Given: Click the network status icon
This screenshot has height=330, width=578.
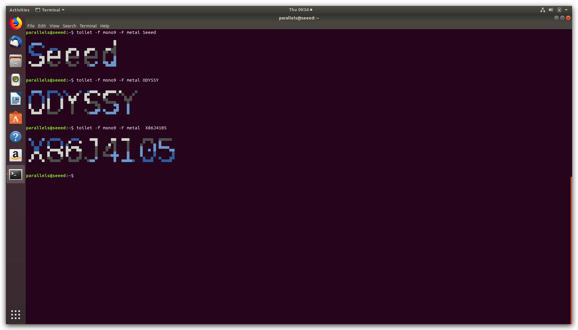Looking at the screenshot, I should 543,10.
